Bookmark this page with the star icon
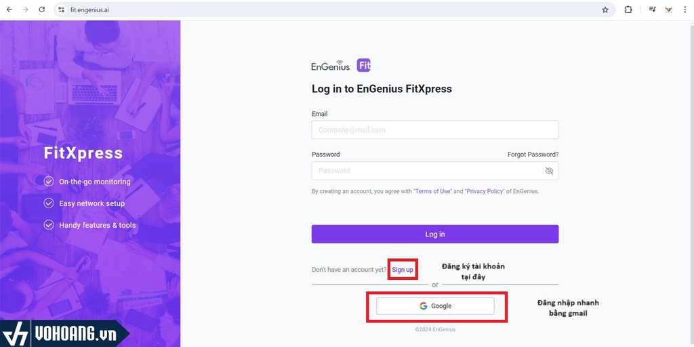Viewport: 694px width, 347px height. pos(605,10)
